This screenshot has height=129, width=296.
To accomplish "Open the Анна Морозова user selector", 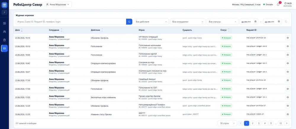I will point(58,4).
